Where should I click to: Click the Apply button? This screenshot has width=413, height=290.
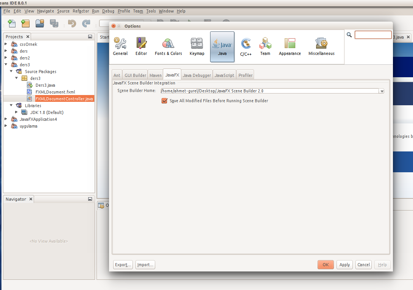[344, 265]
